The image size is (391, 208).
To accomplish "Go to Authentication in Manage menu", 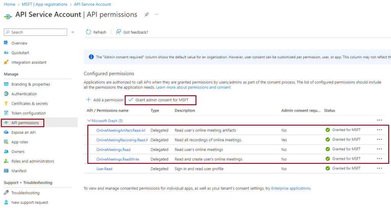I will point(24,94).
